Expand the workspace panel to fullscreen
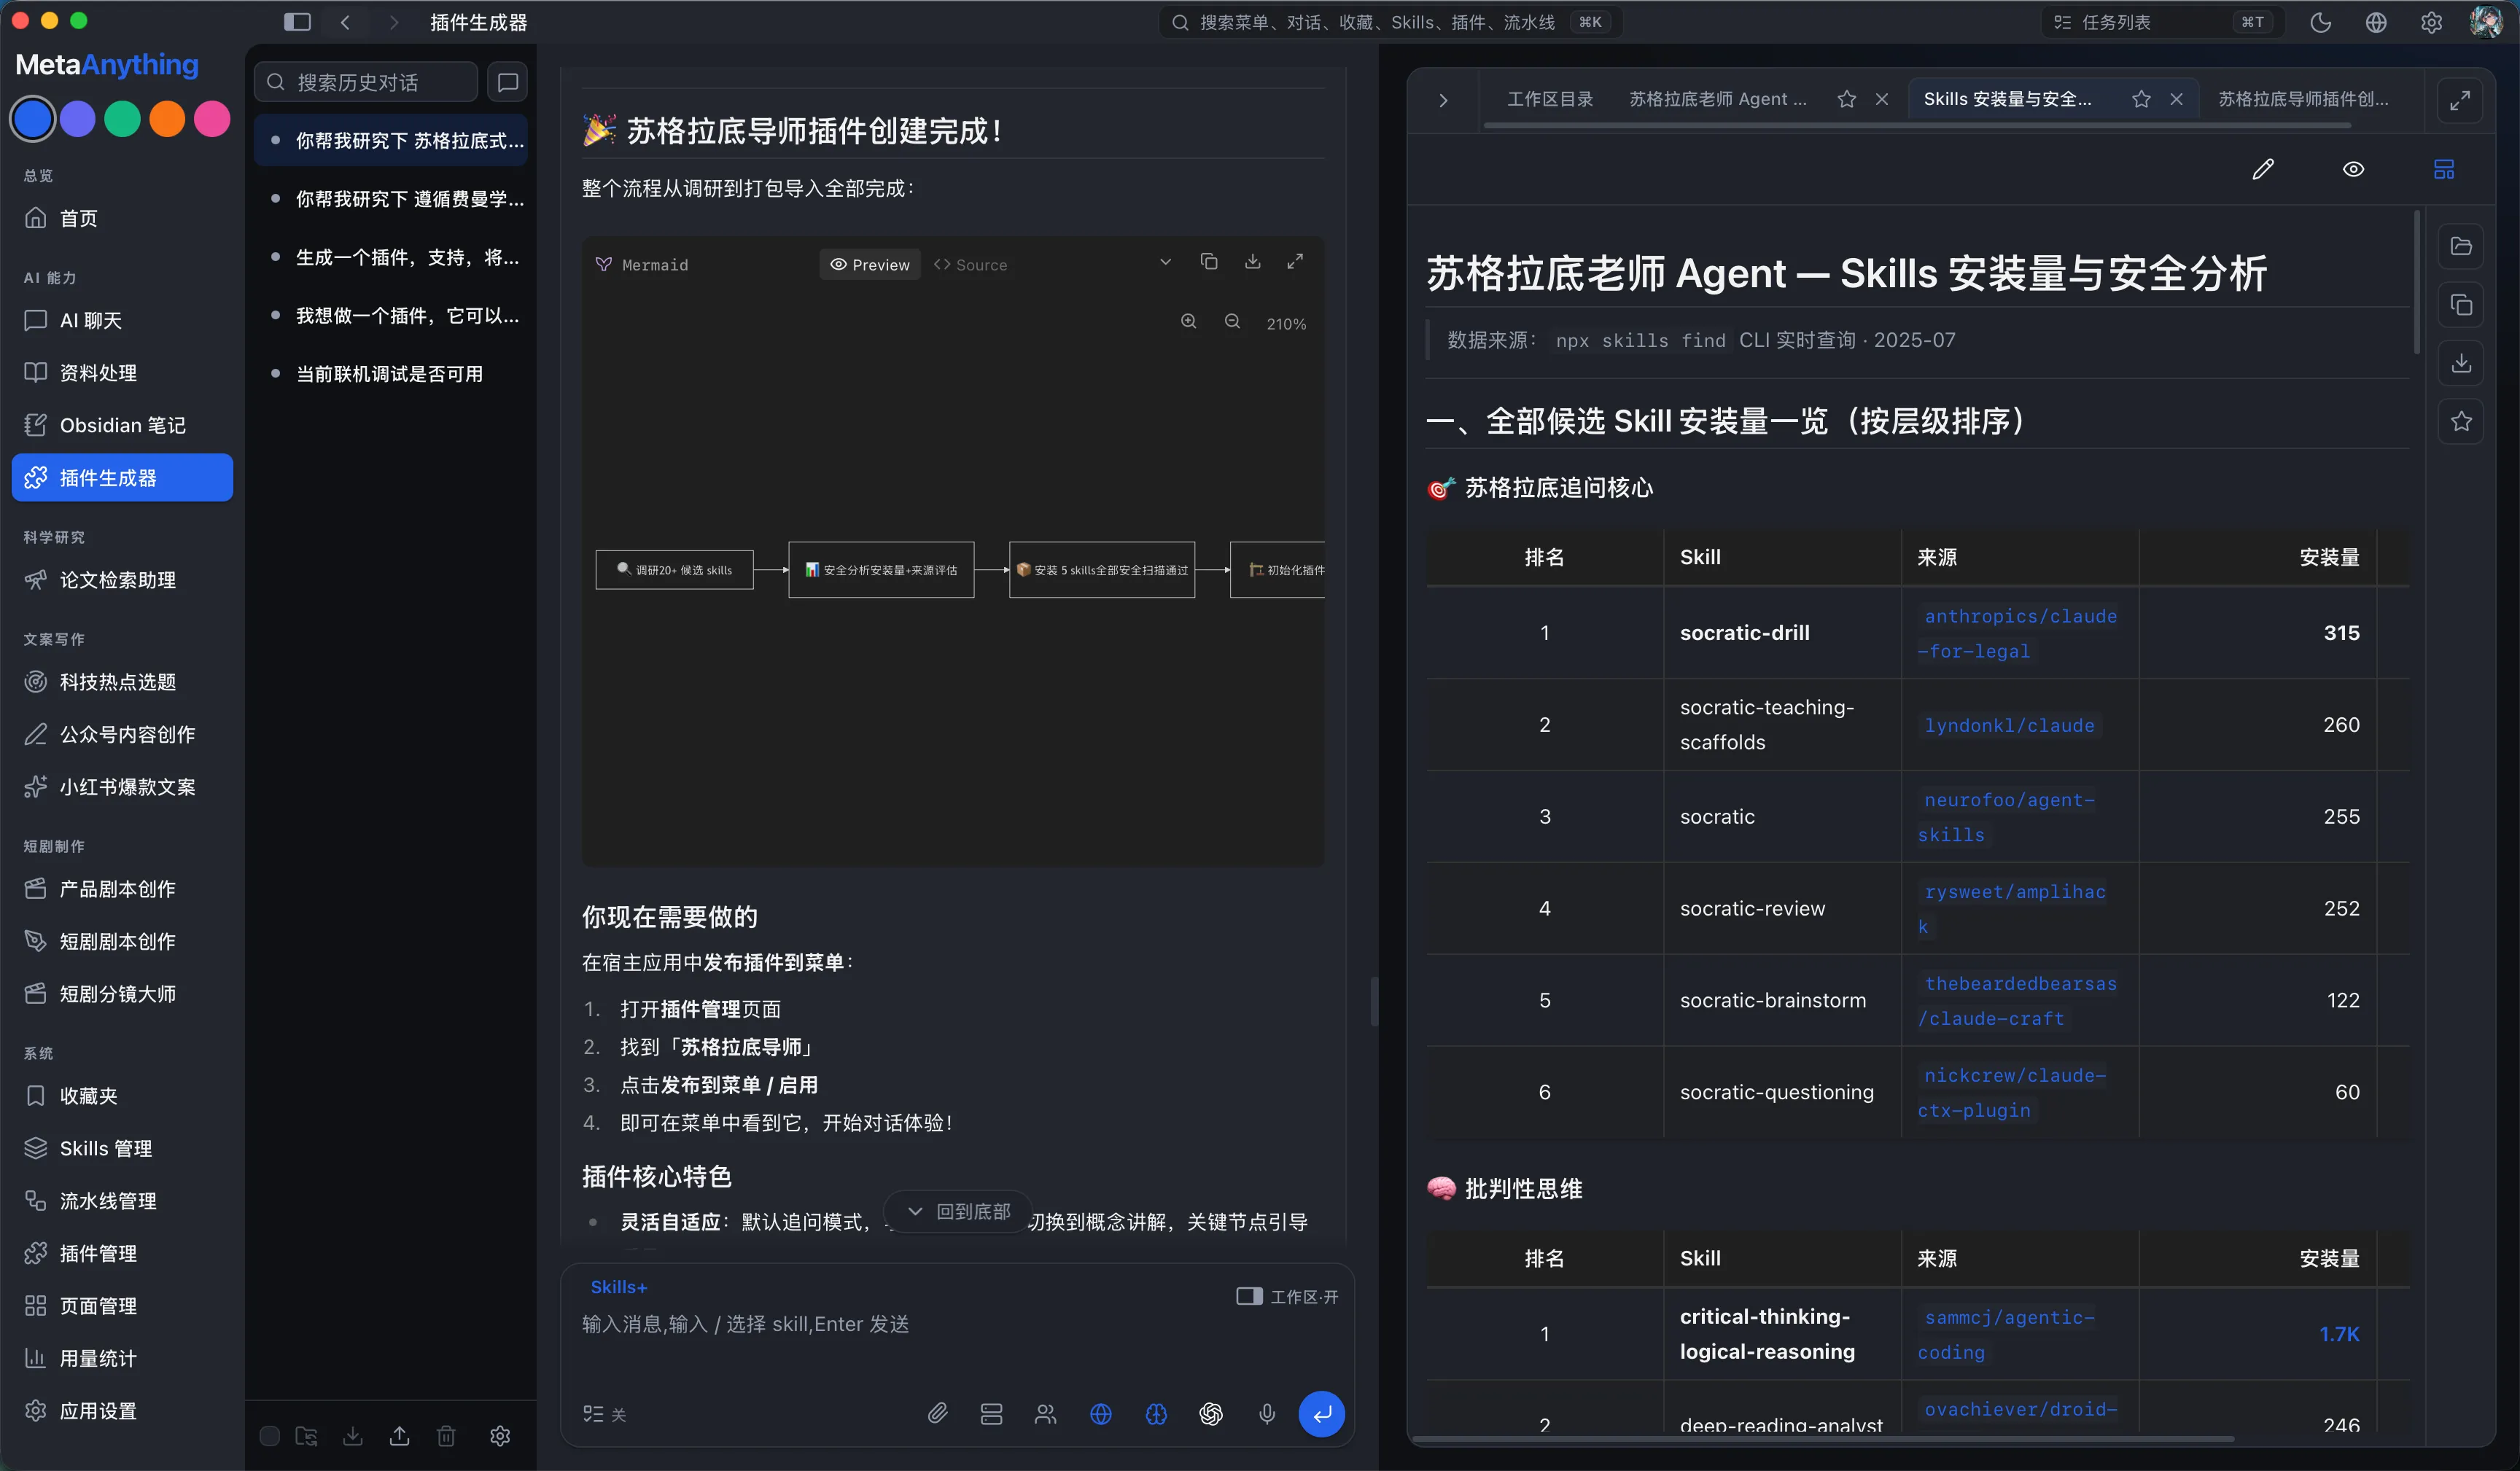 click(x=2460, y=100)
